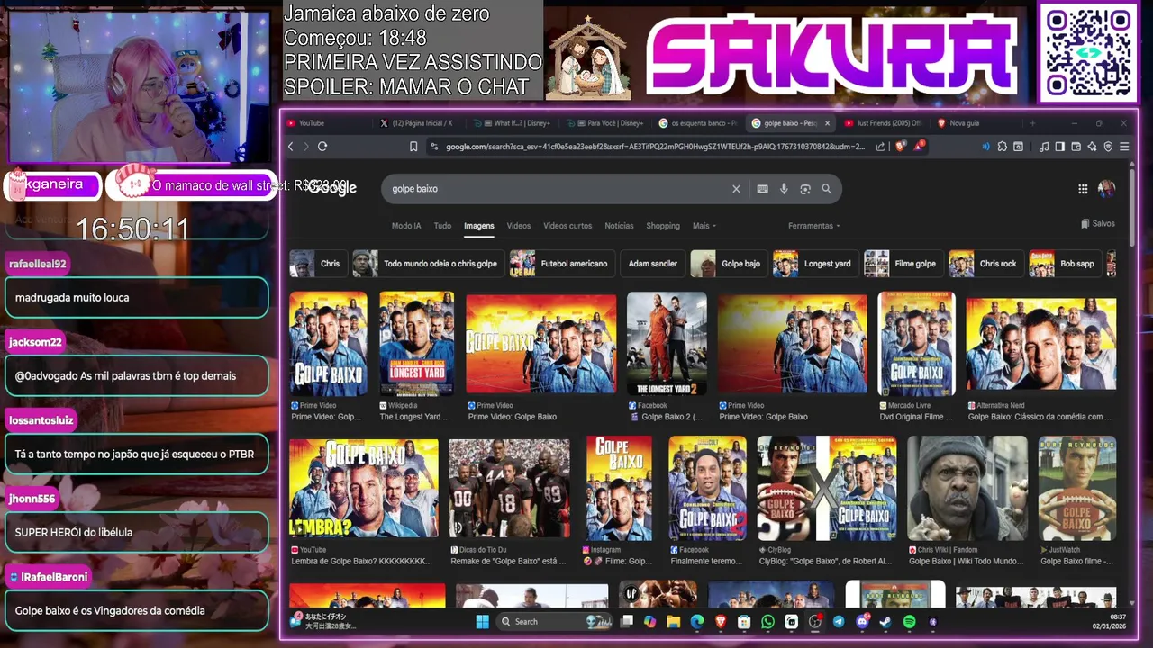This screenshot has width=1153, height=648.
Task: Switch to the Just Friends (2005) tab
Action: coord(883,123)
